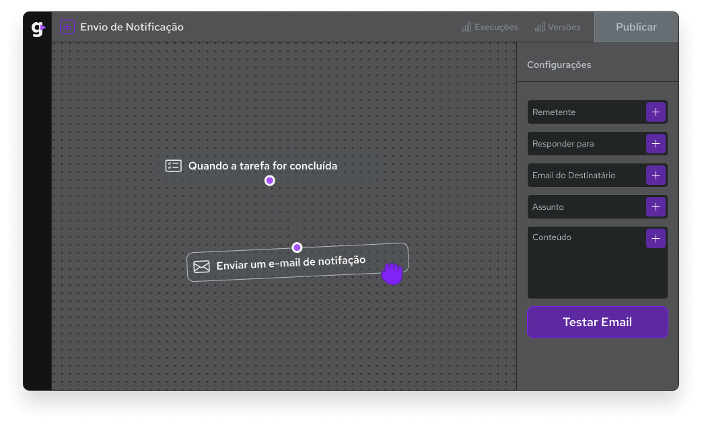This screenshot has width=702, height=425.
Task: Click inside the Remetente input field
Action: [x=586, y=112]
